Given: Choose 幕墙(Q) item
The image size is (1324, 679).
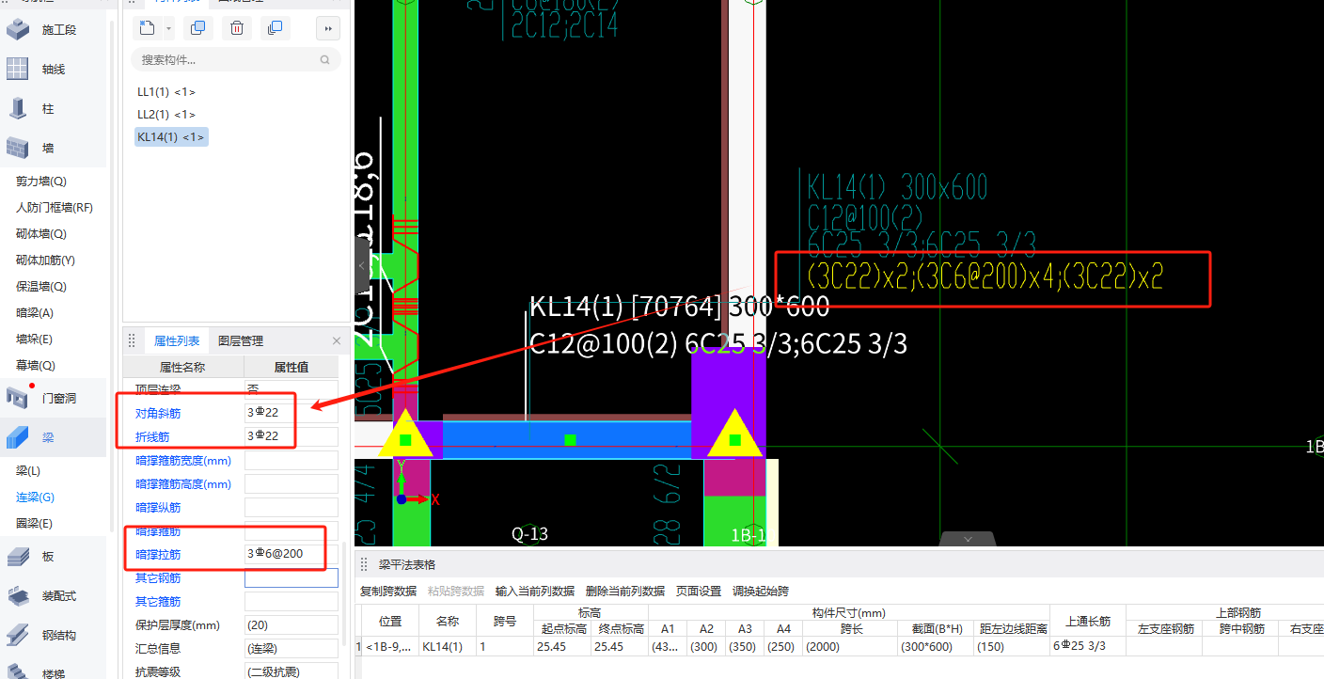Looking at the screenshot, I should 35,366.
